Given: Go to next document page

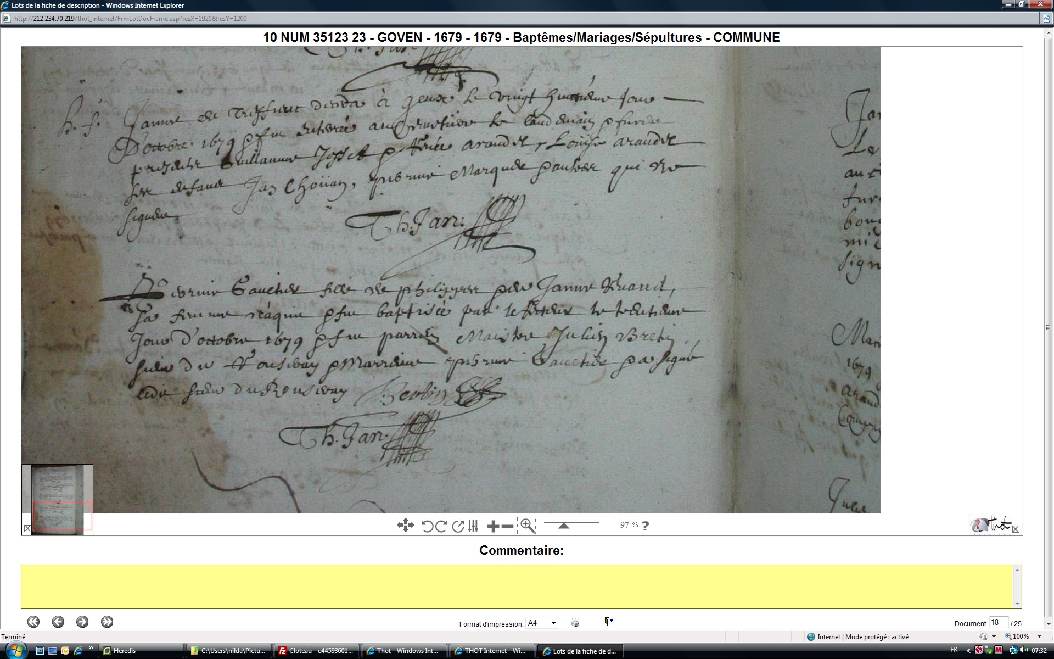Looking at the screenshot, I should 82,622.
